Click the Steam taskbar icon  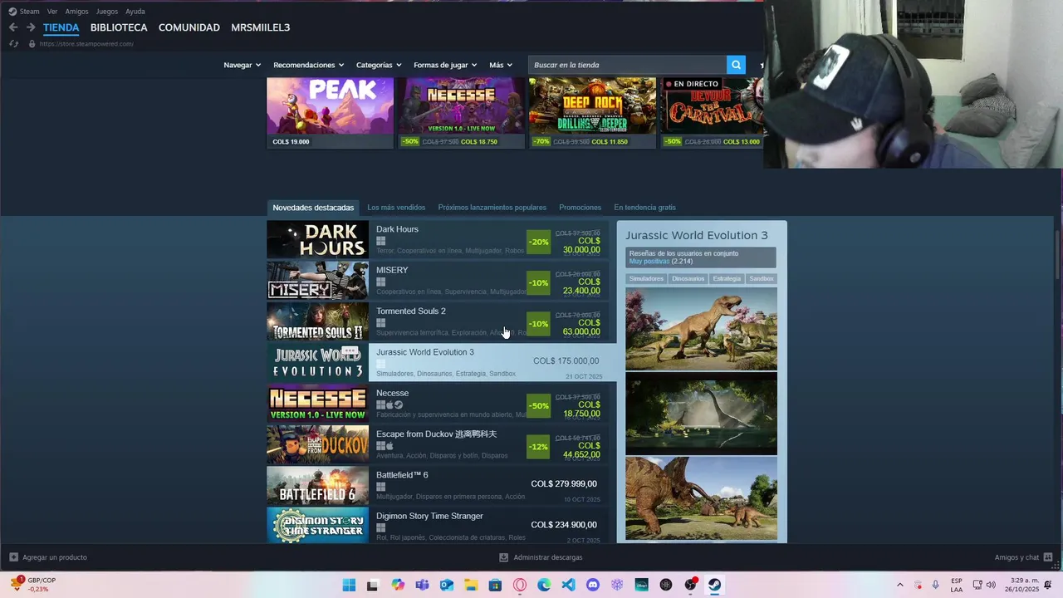(714, 585)
